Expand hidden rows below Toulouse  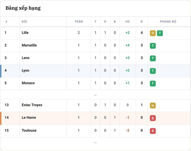pyautogui.click(x=95, y=143)
